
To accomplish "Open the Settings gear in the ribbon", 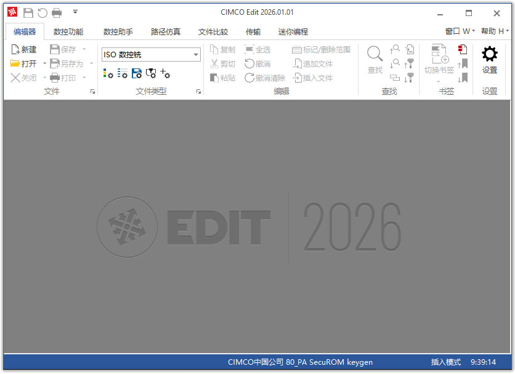I will pyautogui.click(x=488, y=54).
